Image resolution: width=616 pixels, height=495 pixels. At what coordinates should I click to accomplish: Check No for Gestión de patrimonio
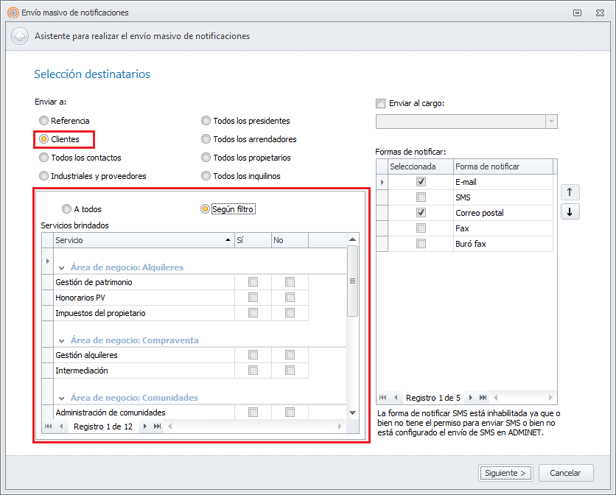click(x=290, y=282)
